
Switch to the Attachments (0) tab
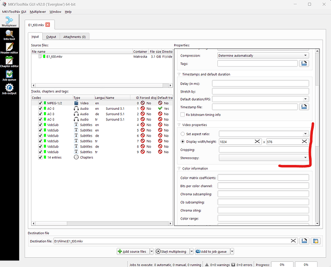[74, 37]
